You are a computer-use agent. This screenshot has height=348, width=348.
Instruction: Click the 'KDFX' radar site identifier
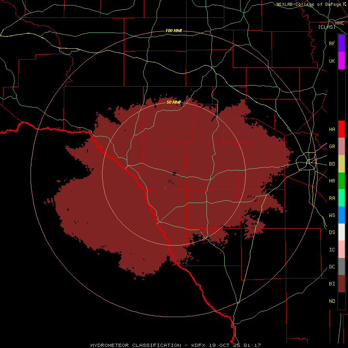point(198,345)
